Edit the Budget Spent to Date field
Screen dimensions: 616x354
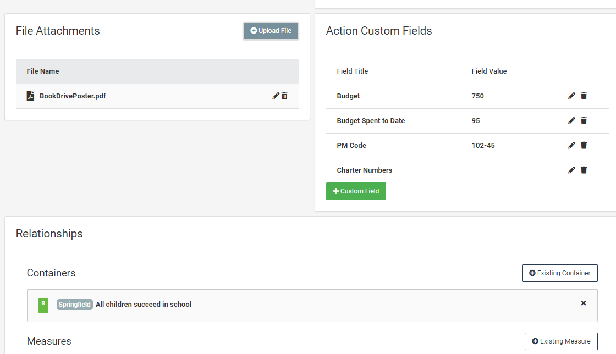point(571,121)
